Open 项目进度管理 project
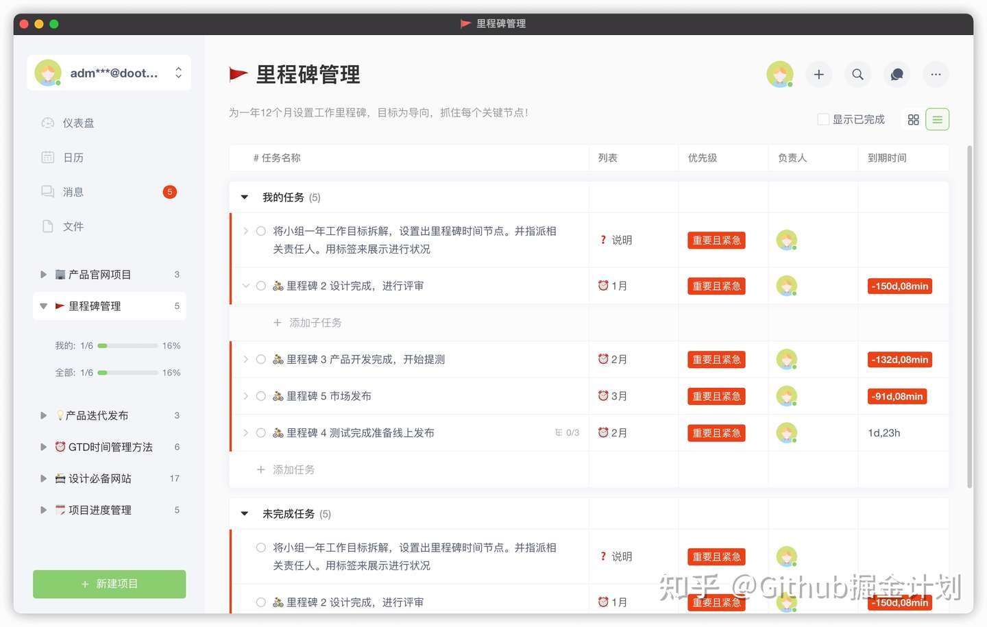The height and width of the screenshot is (627, 987). coord(109,511)
